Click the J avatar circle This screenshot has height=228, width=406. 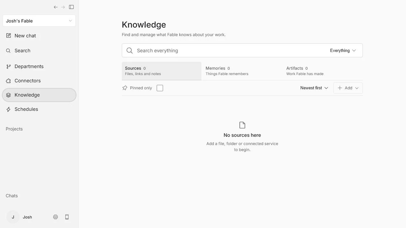[13, 217]
